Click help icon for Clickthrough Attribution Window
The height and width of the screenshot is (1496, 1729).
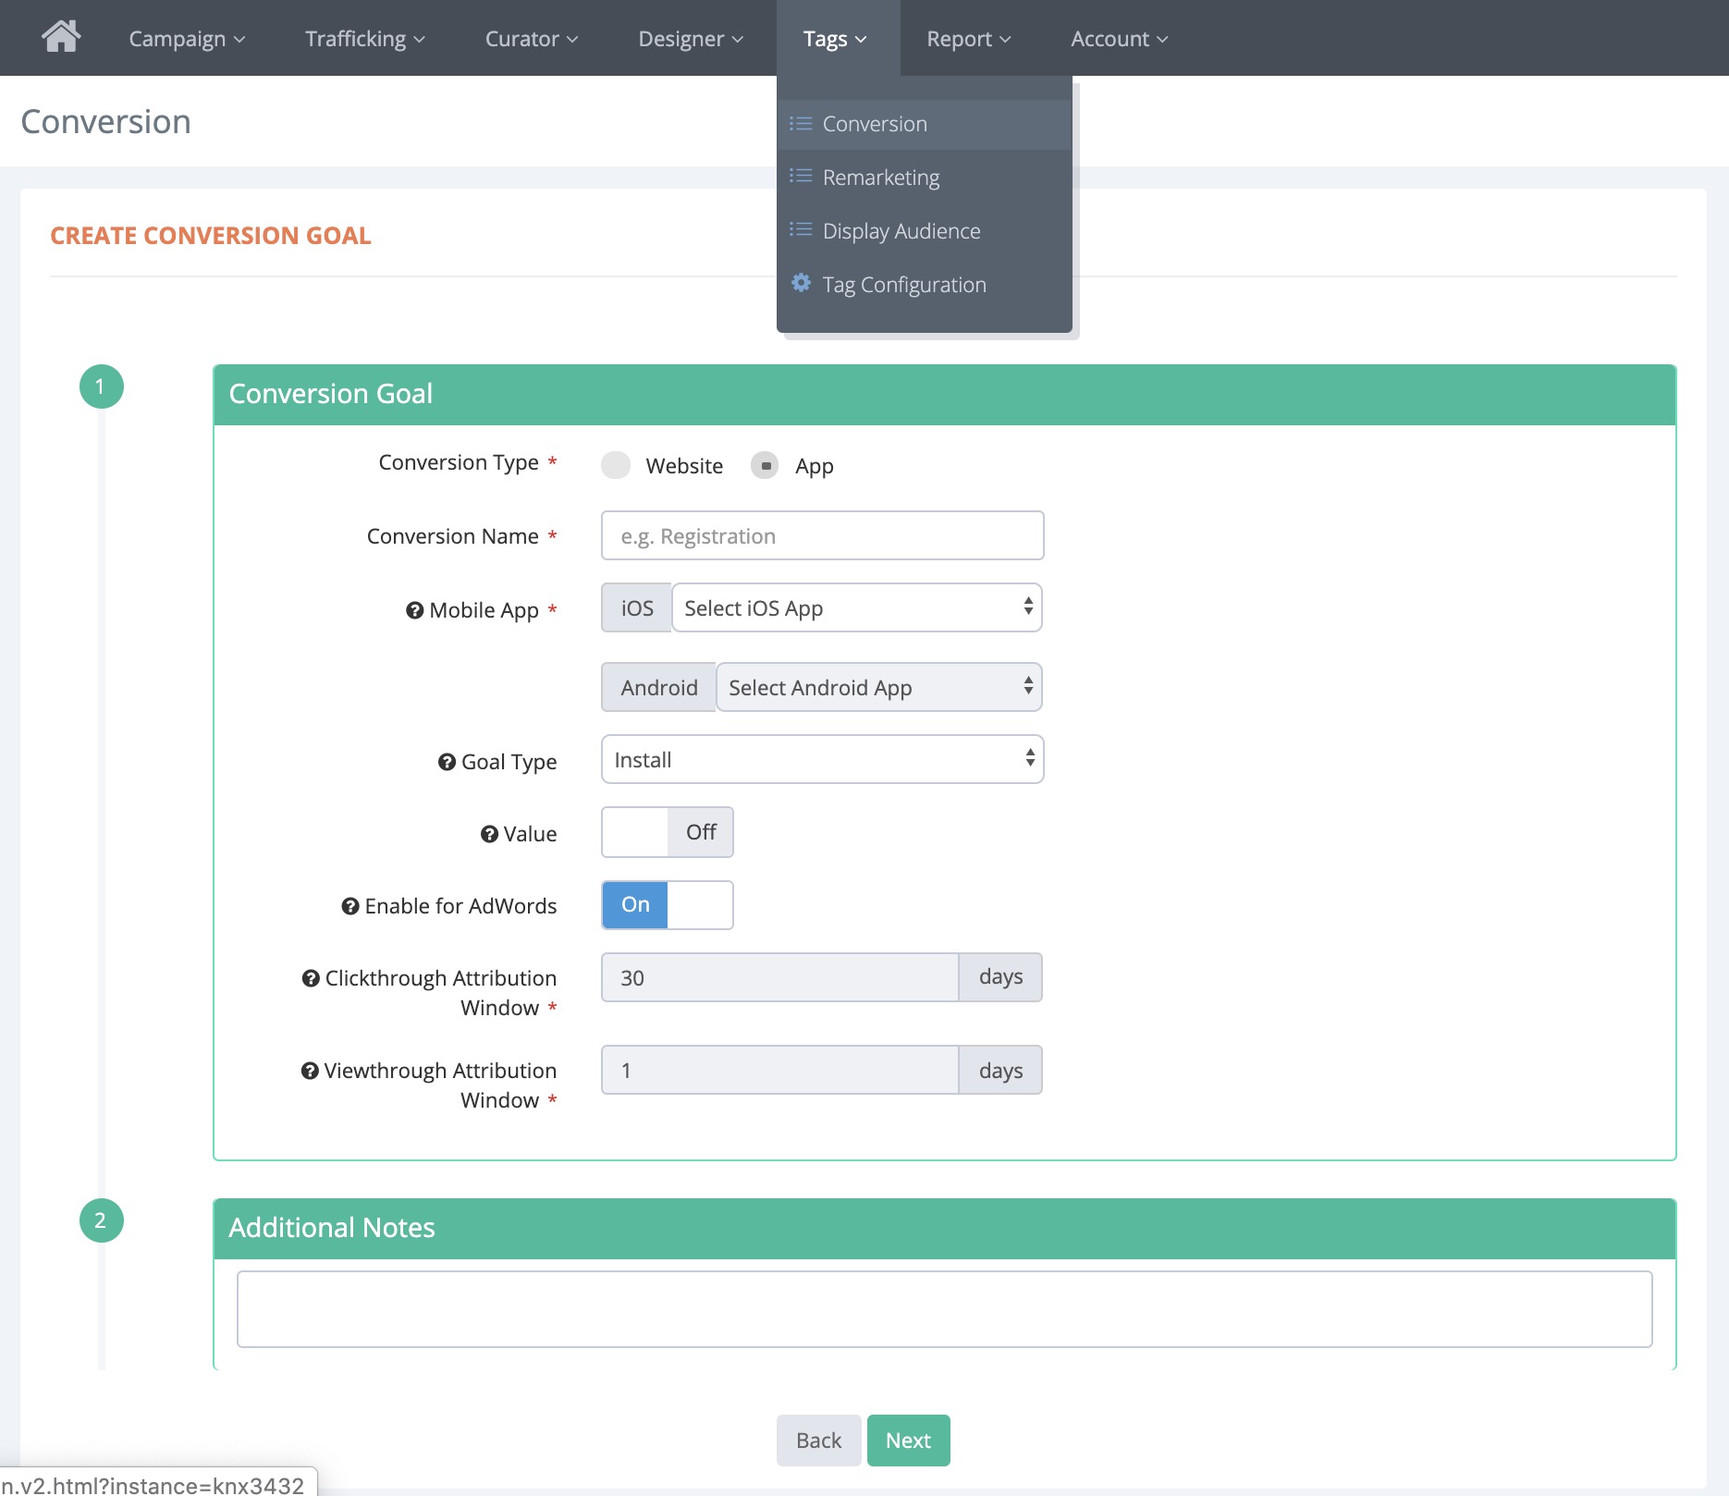311,978
